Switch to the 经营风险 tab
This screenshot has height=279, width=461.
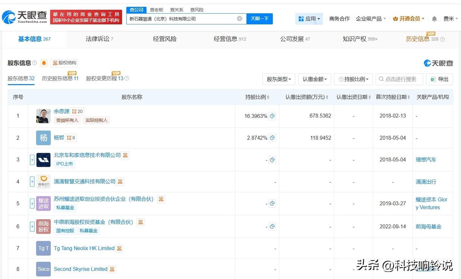165,39
